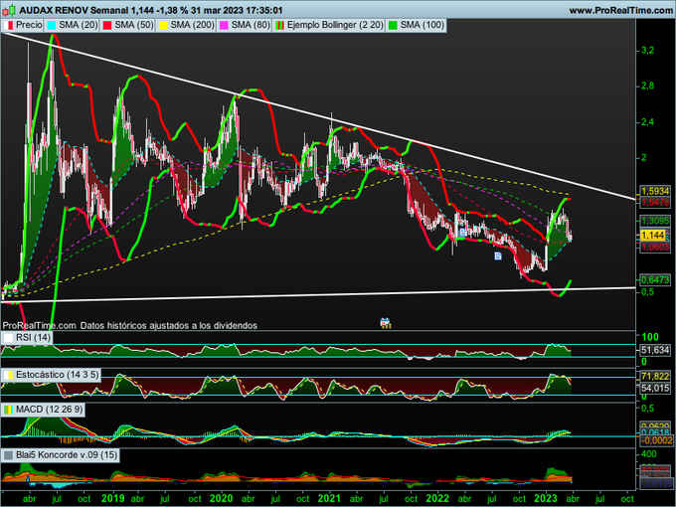Open the SMA (80) legend label
Image resolution: width=676 pixels, height=507 pixels.
pos(251,25)
